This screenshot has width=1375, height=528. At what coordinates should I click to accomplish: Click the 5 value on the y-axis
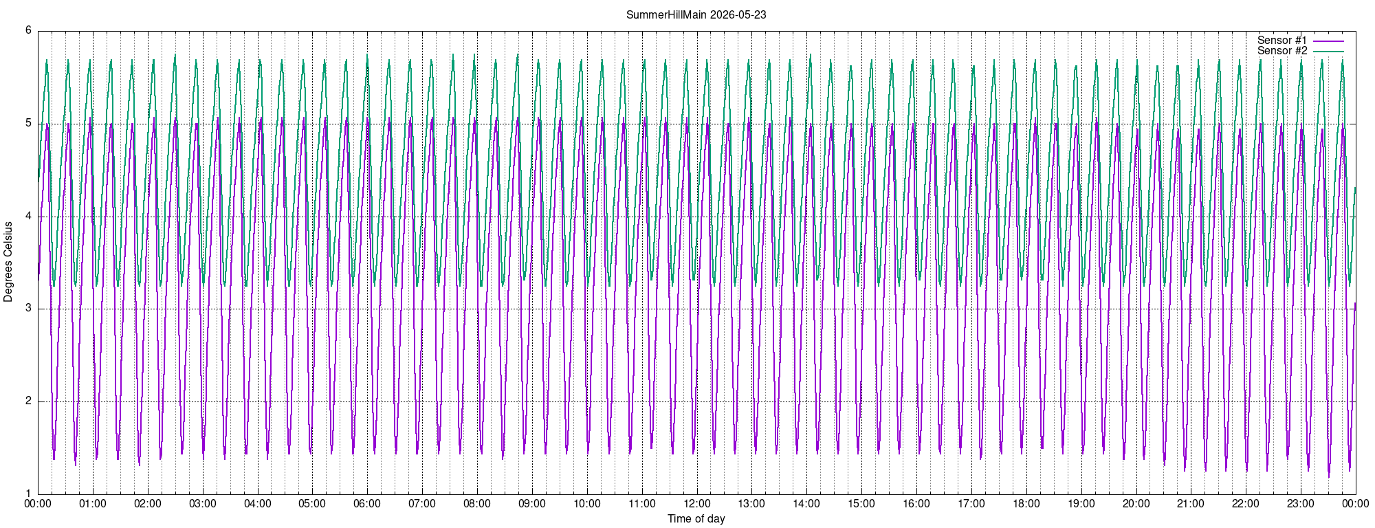coord(28,124)
